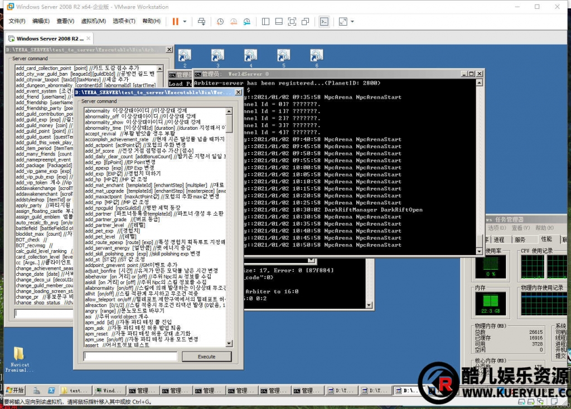Image resolution: width=571 pixels, height=409 pixels.
Task: Open the 选项卡(T) menu
Action: pyautogui.click(x=124, y=21)
